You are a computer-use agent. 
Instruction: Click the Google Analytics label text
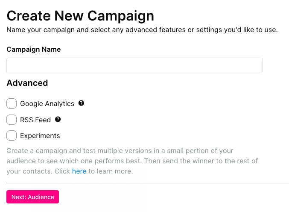coord(47,104)
